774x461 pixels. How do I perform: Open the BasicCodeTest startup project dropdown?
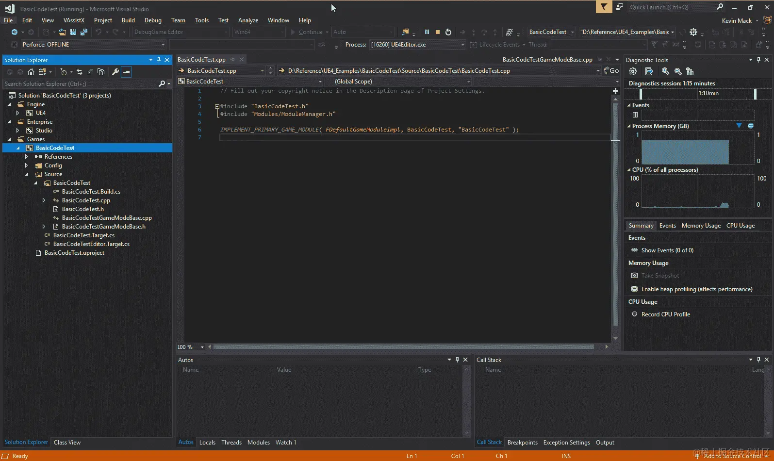click(x=551, y=32)
